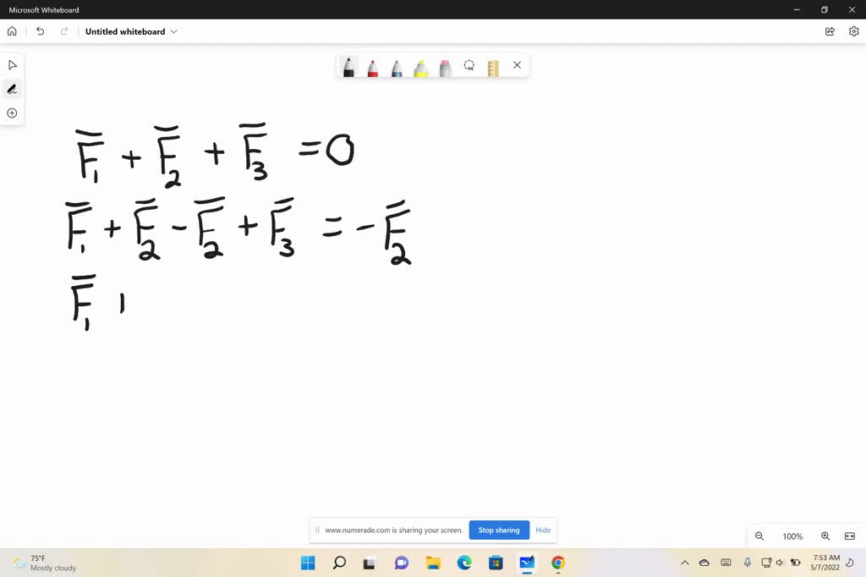Image resolution: width=866 pixels, height=577 pixels.
Task: Select the black pen from the toolbar
Action: click(x=348, y=66)
